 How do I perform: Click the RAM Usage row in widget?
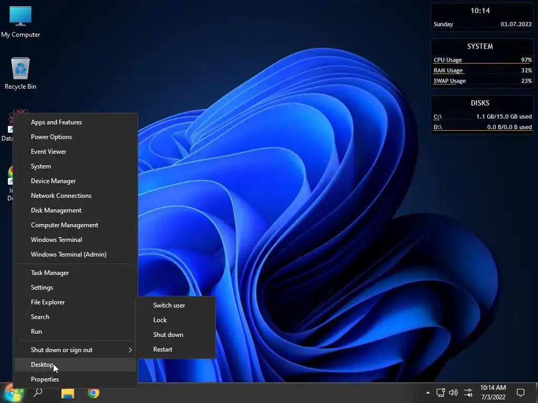[482, 71]
